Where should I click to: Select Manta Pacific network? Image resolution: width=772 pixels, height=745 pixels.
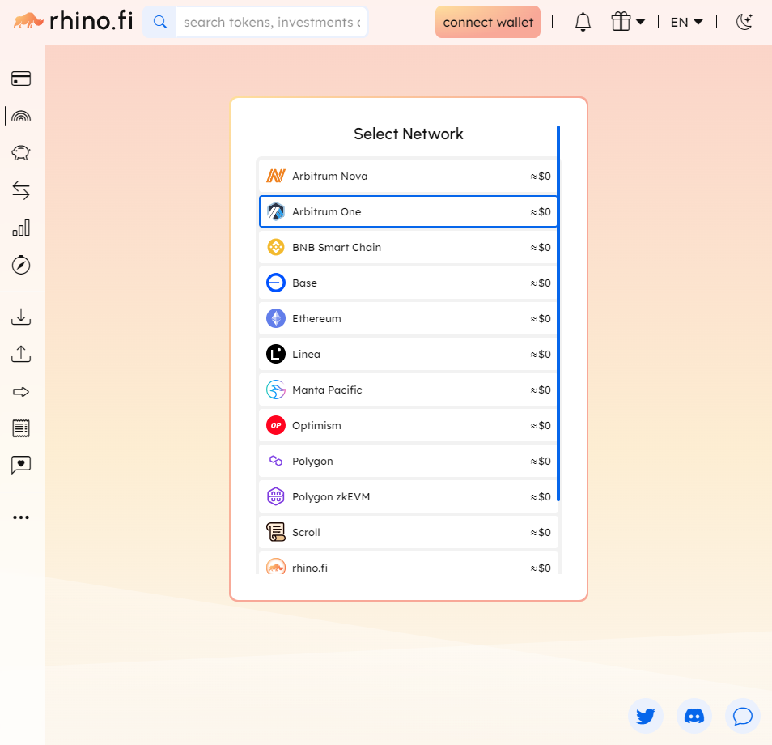click(408, 390)
